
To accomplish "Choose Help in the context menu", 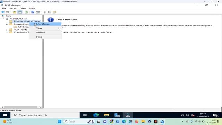I will [45, 37].
